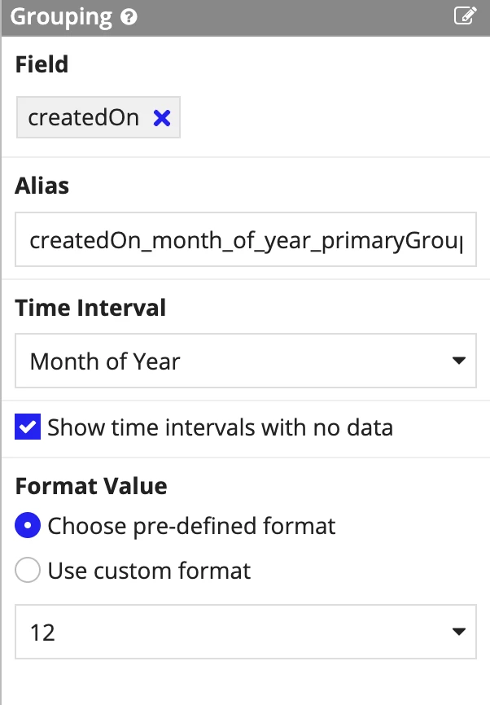Click the Time Interval dropdown arrow

click(x=458, y=361)
